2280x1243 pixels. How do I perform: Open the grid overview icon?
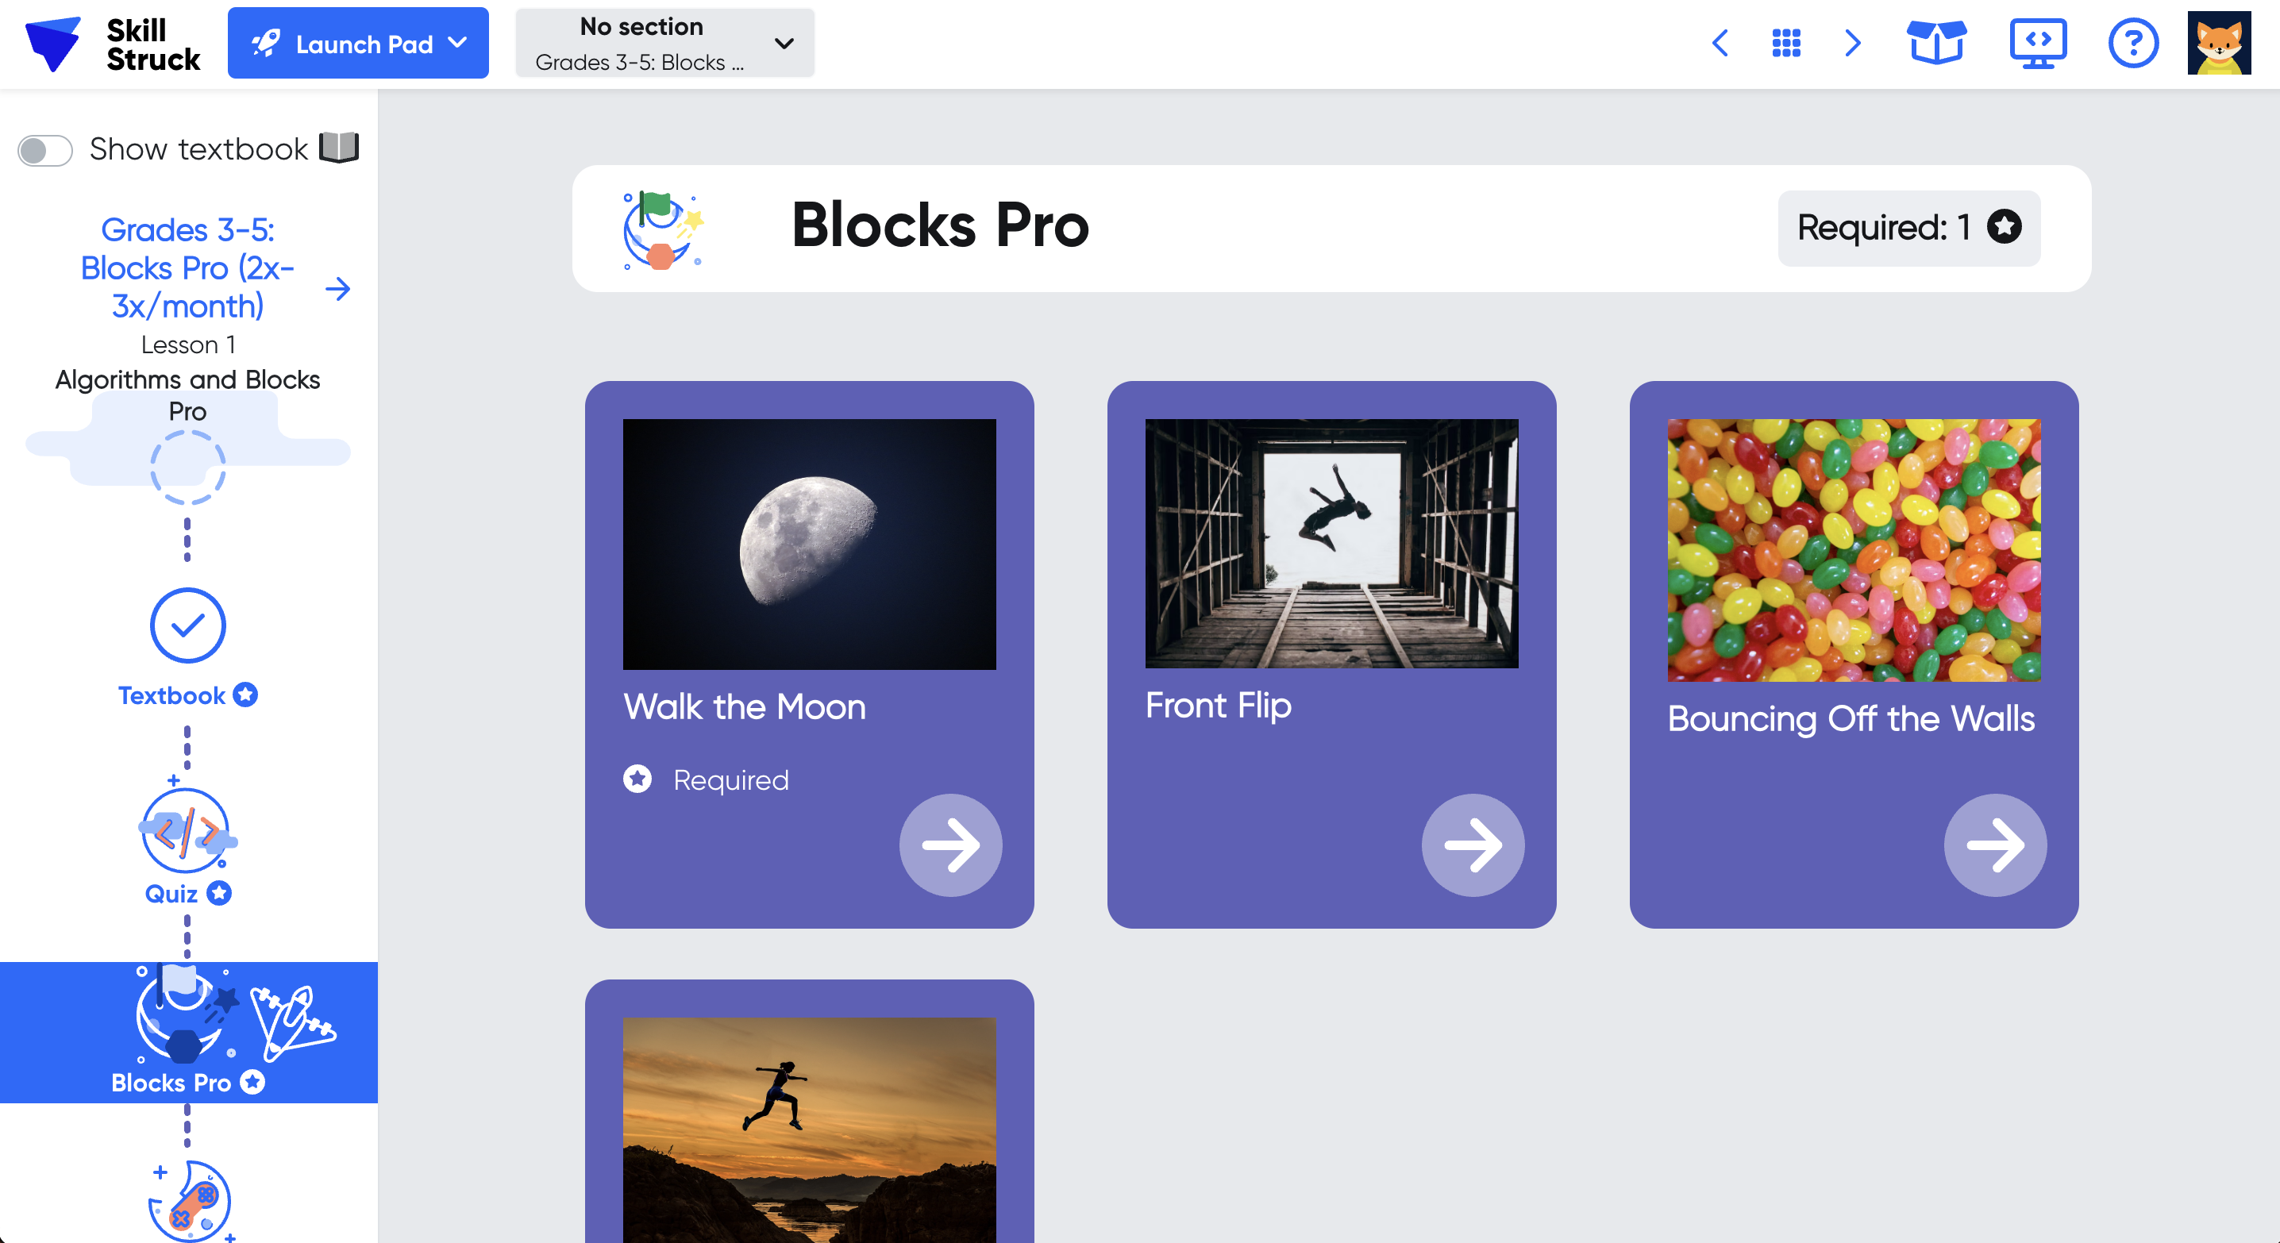click(1786, 43)
